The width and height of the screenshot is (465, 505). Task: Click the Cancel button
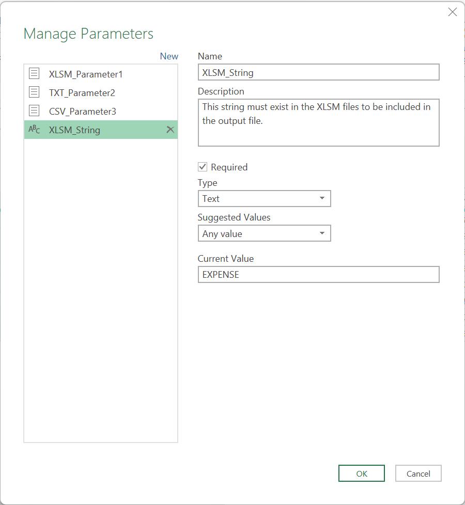click(419, 473)
